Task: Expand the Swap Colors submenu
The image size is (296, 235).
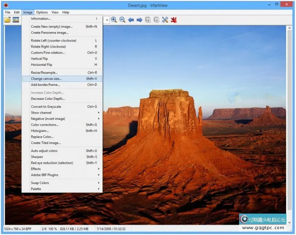Action: click(62, 183)
